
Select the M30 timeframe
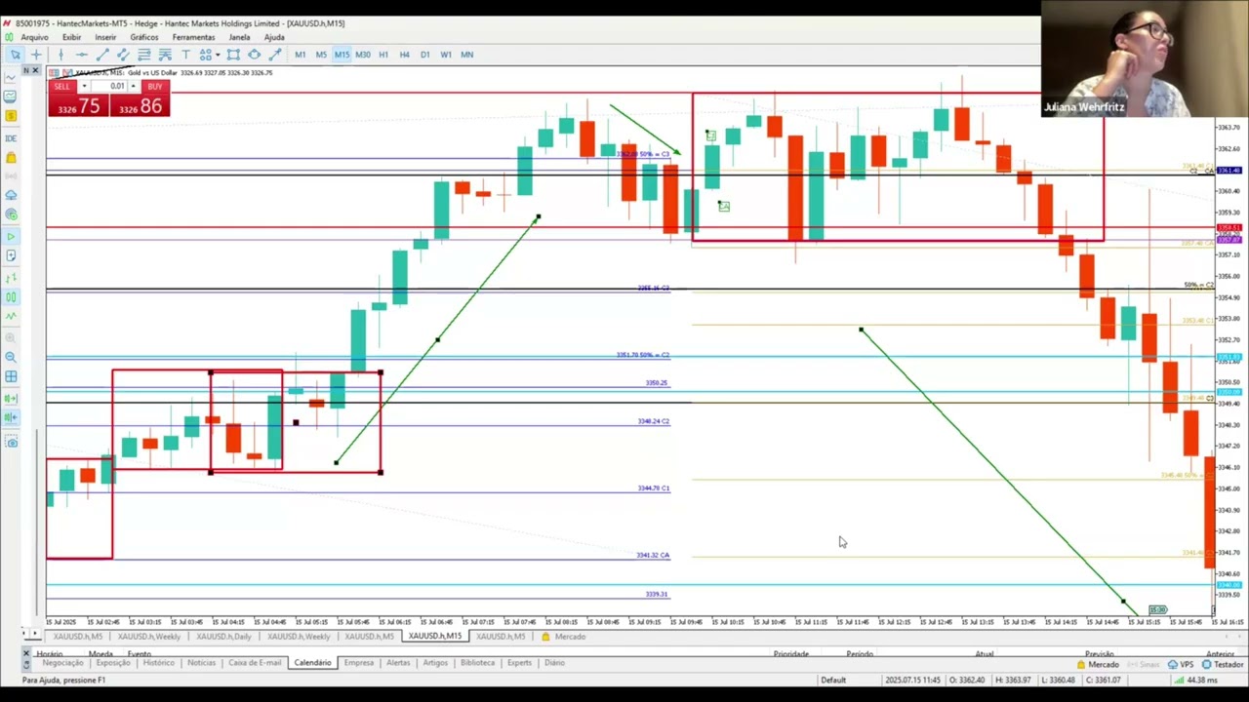tap(363, 55)
